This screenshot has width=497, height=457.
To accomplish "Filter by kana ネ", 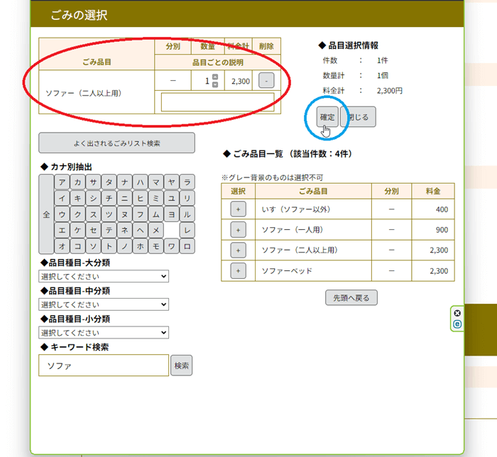I will tap(124, 230).
